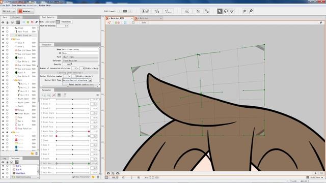This screenshot has width=326, height=183.
Task: Open the Deformer dropdown in Inspector
Action: click(x=80, y=60)
